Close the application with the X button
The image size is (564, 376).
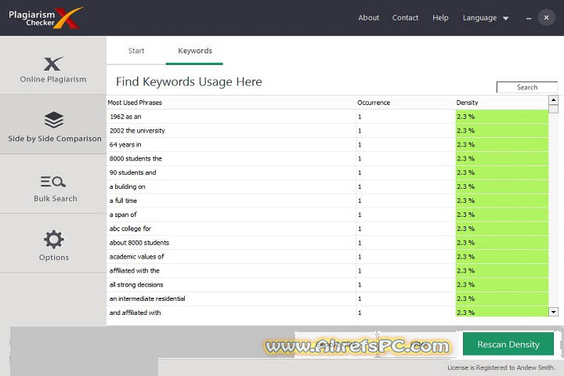click(x=547, y=17)
